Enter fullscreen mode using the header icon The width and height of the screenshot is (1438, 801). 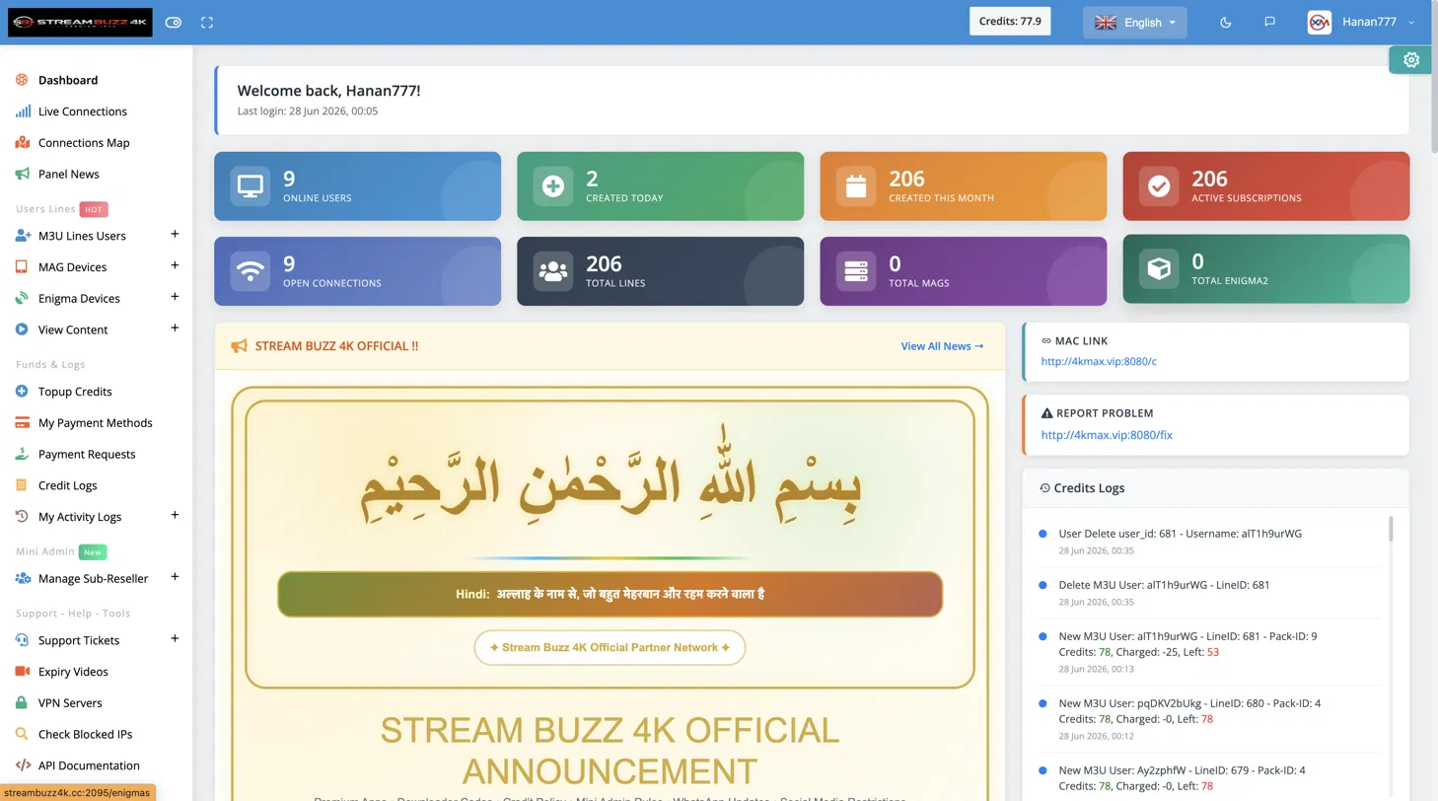[207, 22]
